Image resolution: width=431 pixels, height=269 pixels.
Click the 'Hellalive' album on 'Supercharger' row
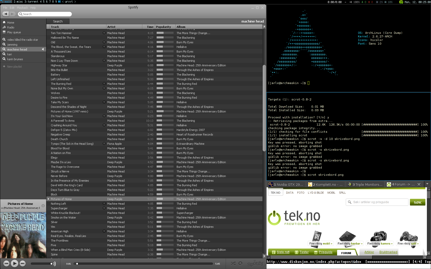point(181,208)
